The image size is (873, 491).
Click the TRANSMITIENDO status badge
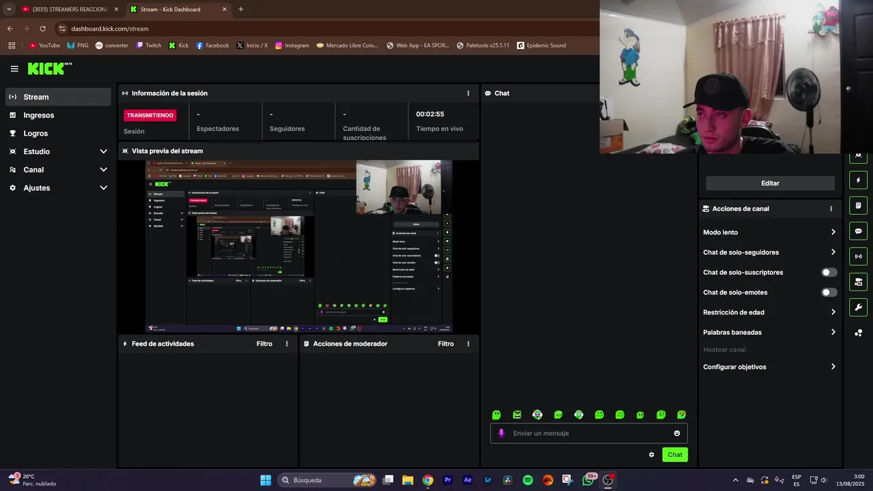[x=150, y=115]
